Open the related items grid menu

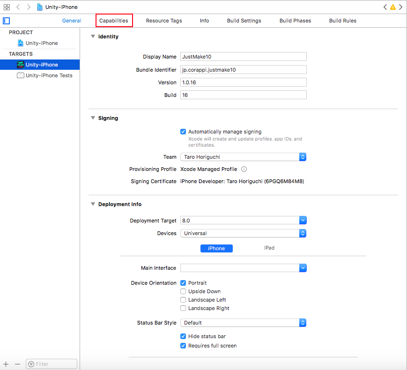[7, 7]
